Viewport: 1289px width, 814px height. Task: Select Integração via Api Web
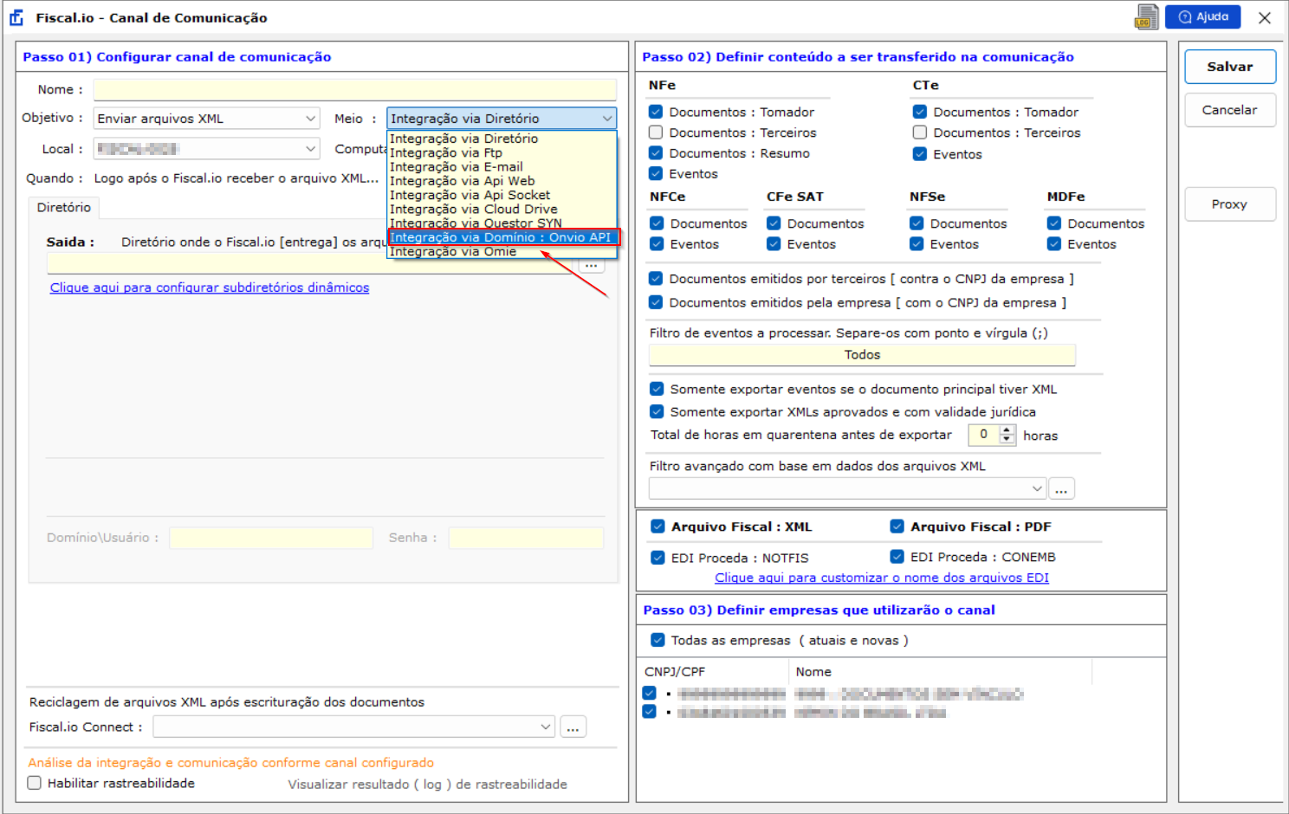tap(502, 181)
